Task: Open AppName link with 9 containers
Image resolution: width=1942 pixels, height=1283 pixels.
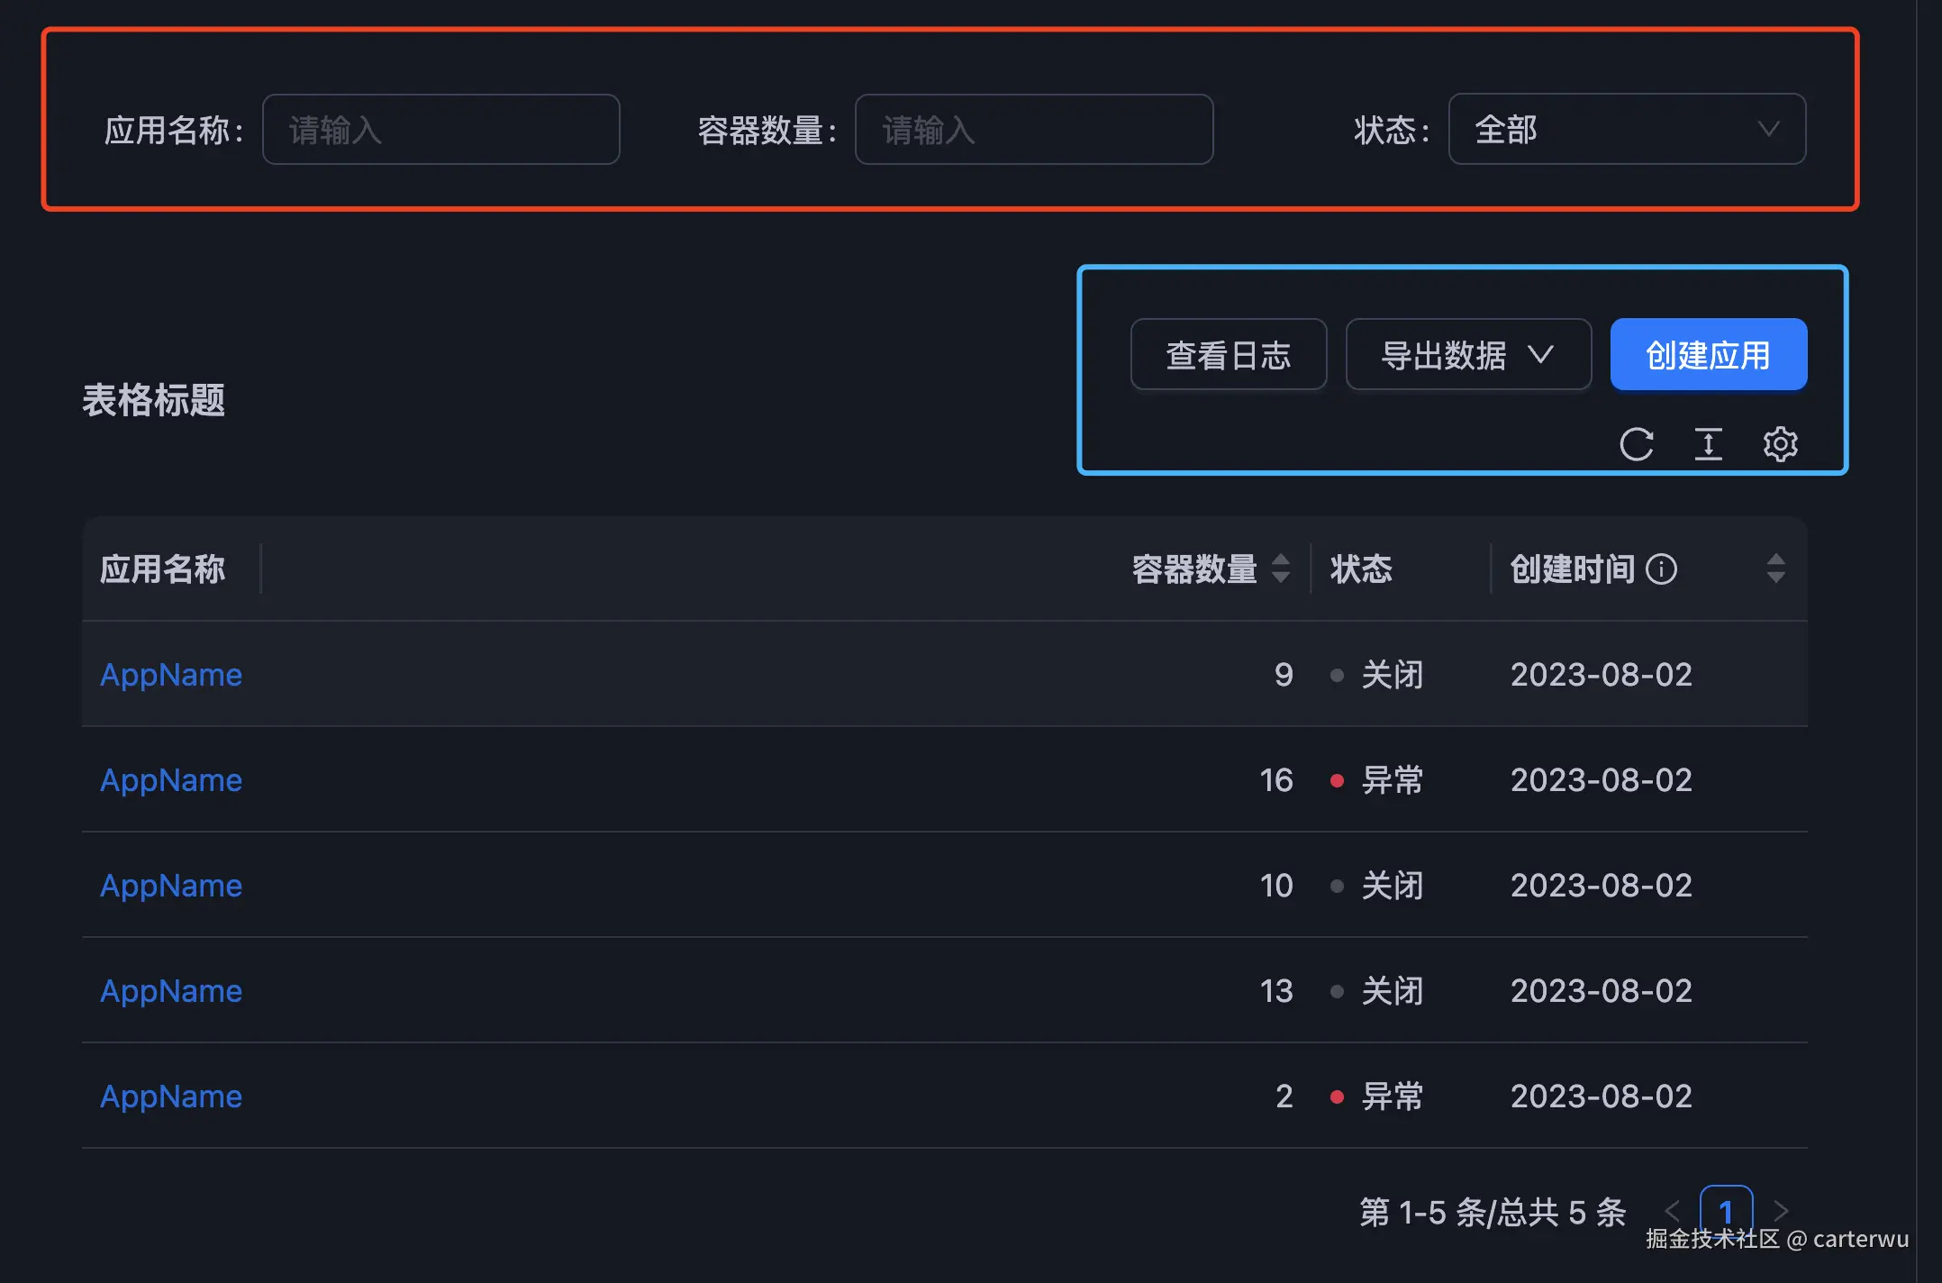Action: coord(171,675)
